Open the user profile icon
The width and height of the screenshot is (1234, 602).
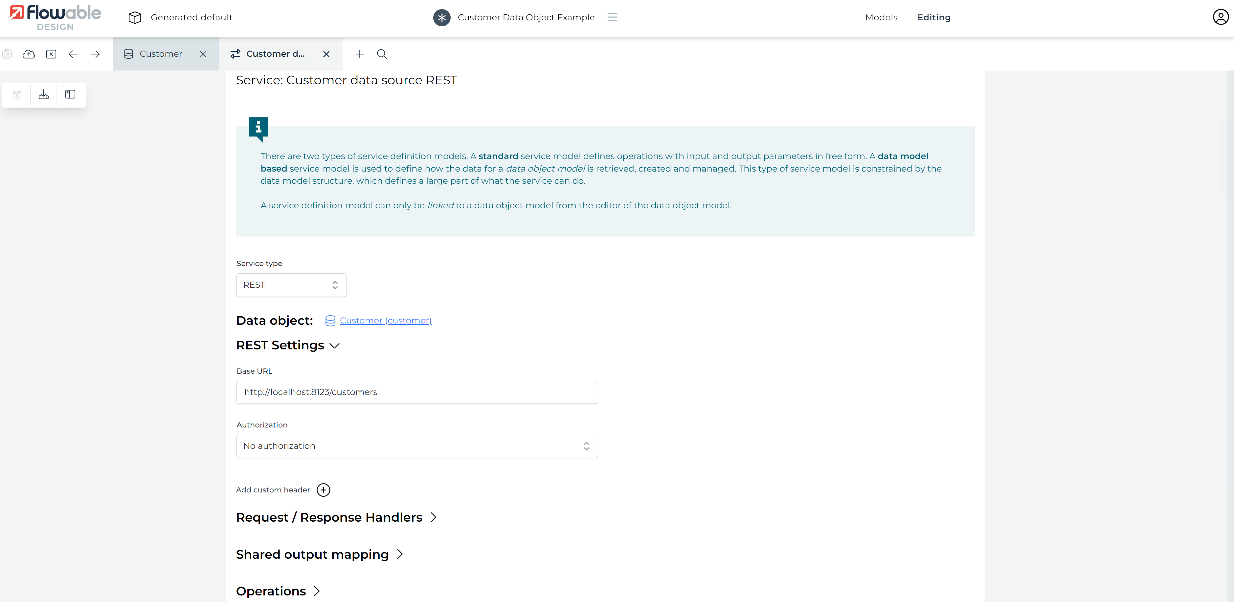click(1220, 17)
